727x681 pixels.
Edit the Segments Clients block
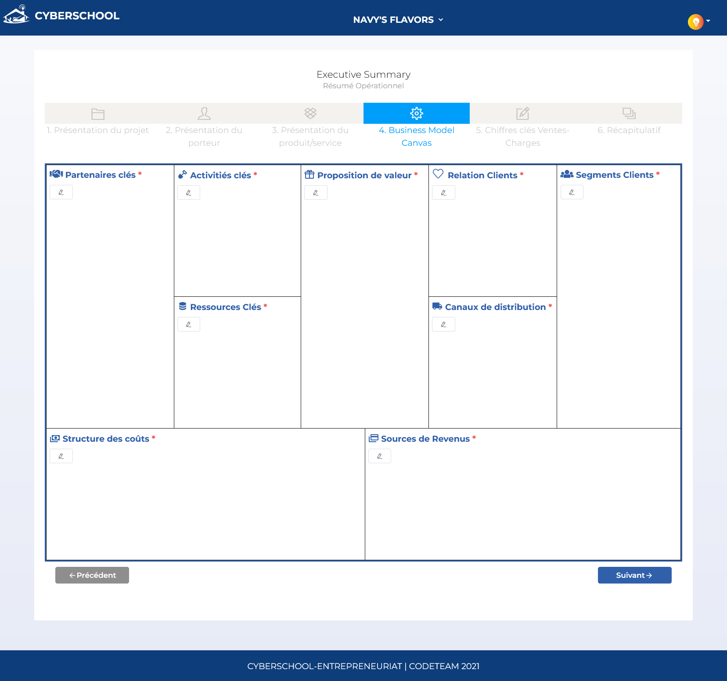click(572, 192)
